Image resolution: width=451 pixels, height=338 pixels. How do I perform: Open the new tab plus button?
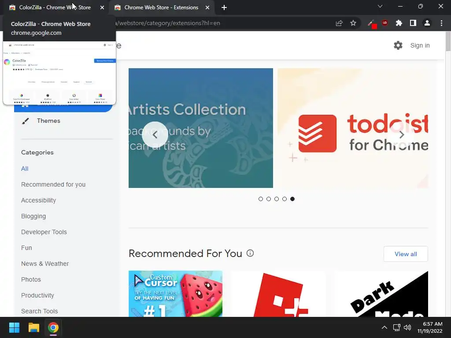pos(224,7)
